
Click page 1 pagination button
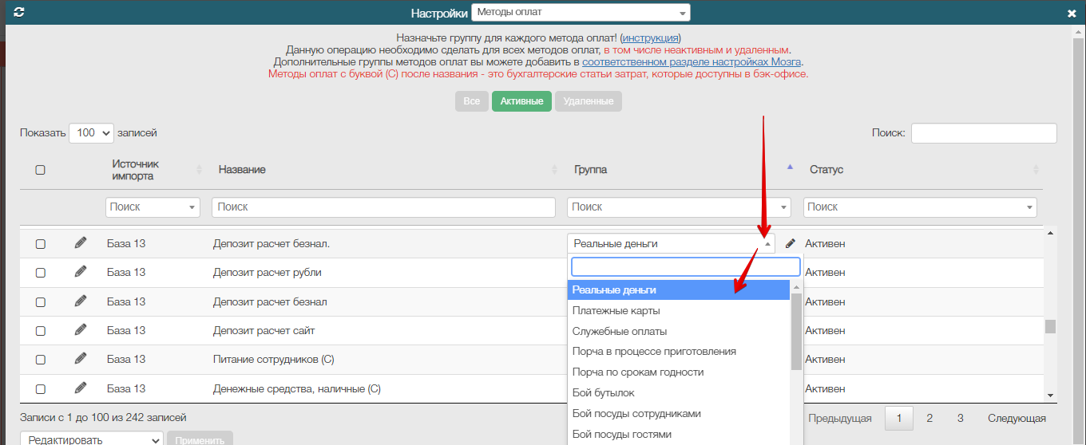click(x=899, y=418)
